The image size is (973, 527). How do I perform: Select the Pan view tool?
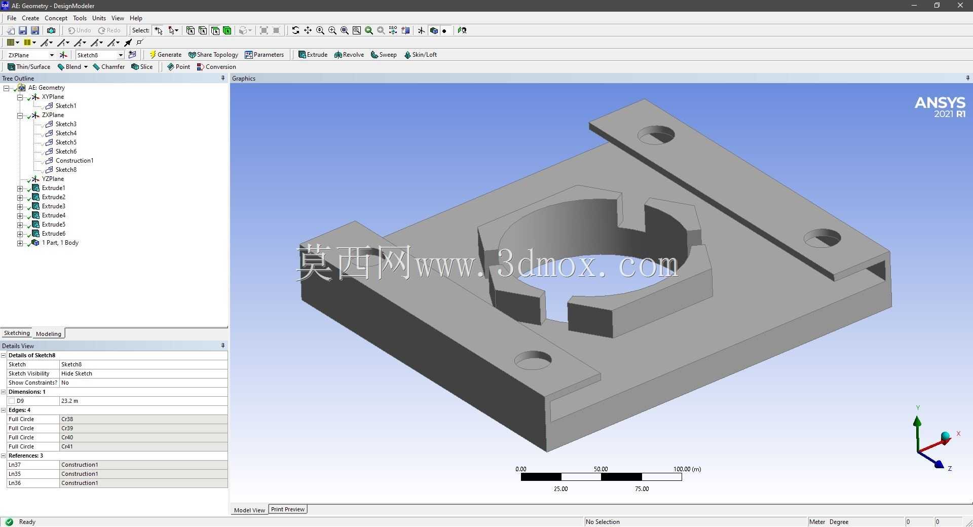pyautogui.click(x=308, y=30)
